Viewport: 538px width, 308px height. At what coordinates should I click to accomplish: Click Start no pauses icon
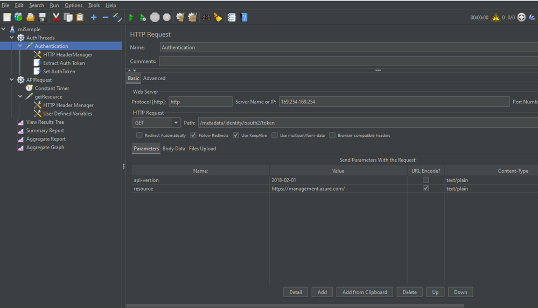[143, 17]
